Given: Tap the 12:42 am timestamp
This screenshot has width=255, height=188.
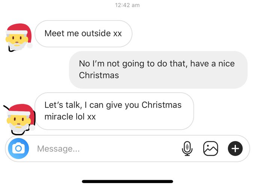Looking at the screenshot, I should tap(127, 5).
